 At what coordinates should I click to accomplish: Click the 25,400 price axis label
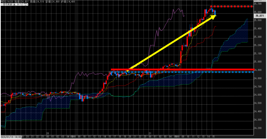coord(259,29)
